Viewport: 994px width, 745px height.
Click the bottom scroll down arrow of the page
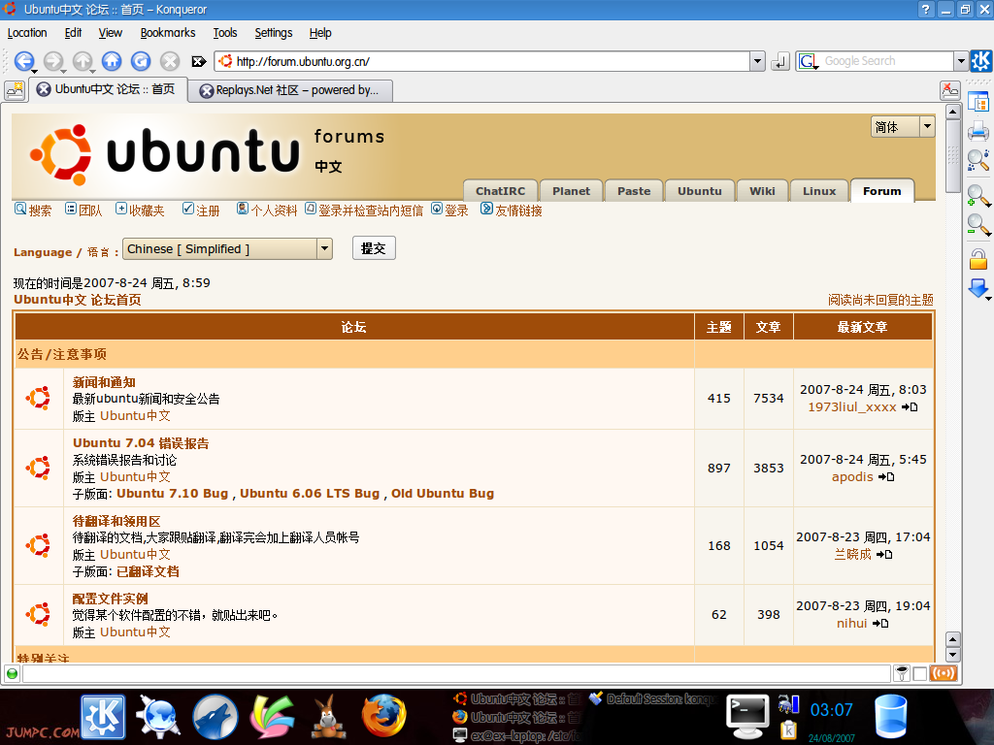(952, 655)
